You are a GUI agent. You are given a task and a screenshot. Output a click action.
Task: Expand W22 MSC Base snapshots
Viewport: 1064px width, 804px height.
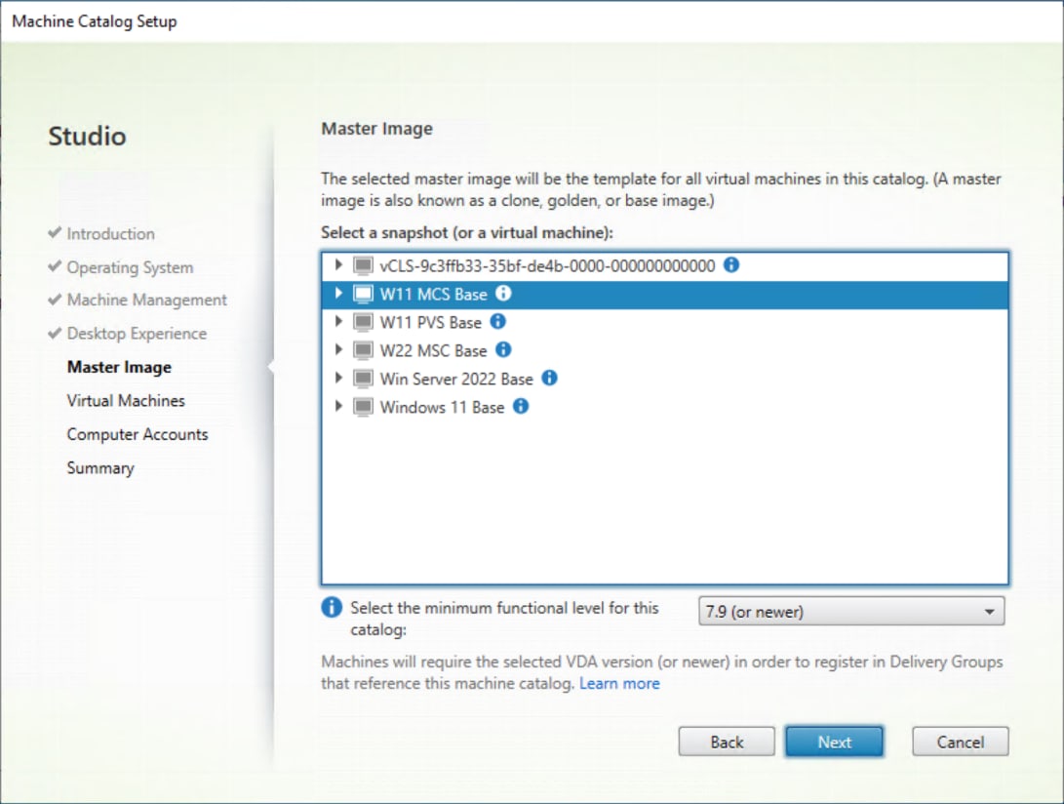click(x=338, y=349)
